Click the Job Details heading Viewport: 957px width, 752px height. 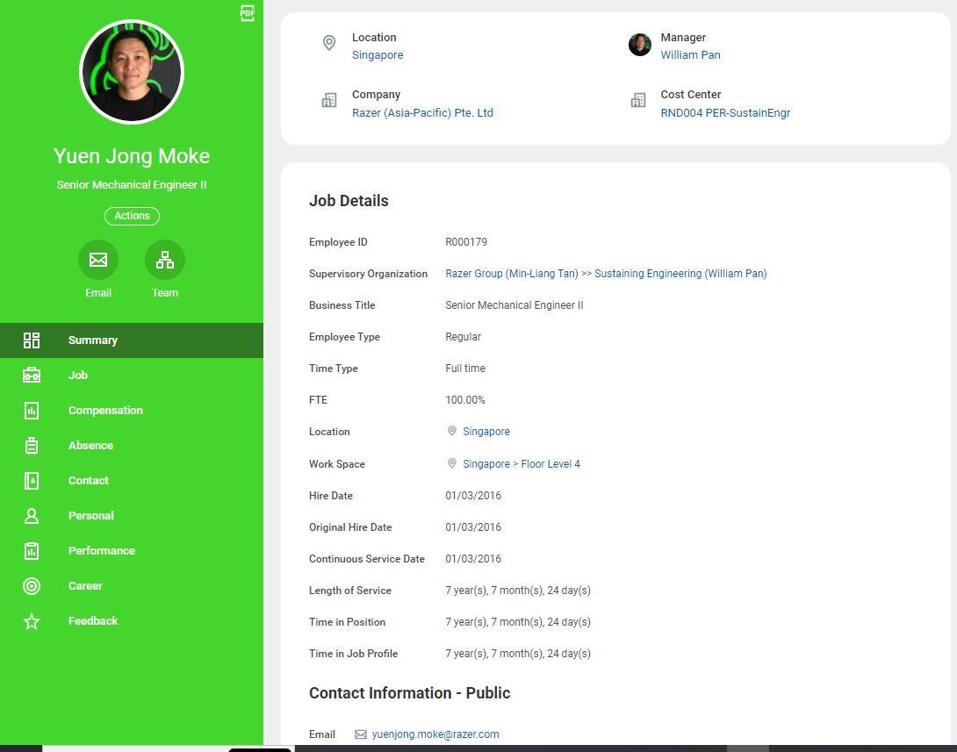pyautogui.click(x=349, y=201)
